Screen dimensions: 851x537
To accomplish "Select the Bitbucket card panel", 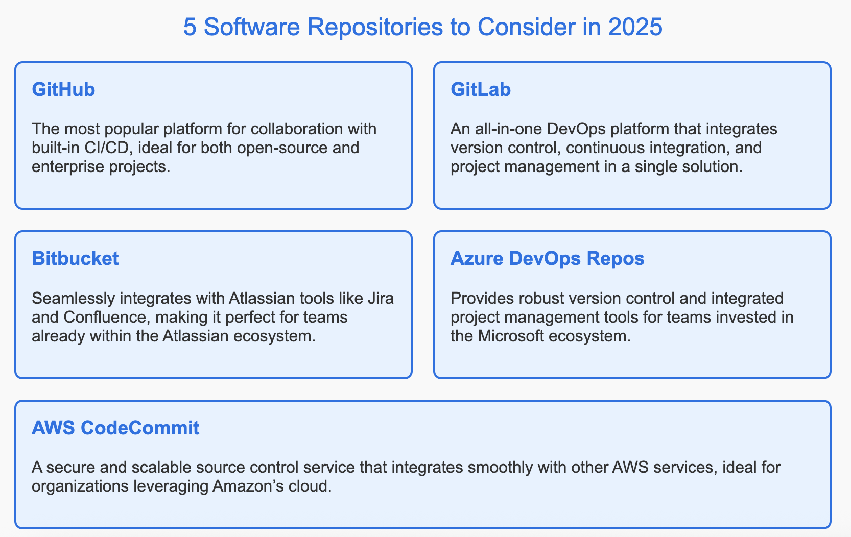I will [214, 304].
